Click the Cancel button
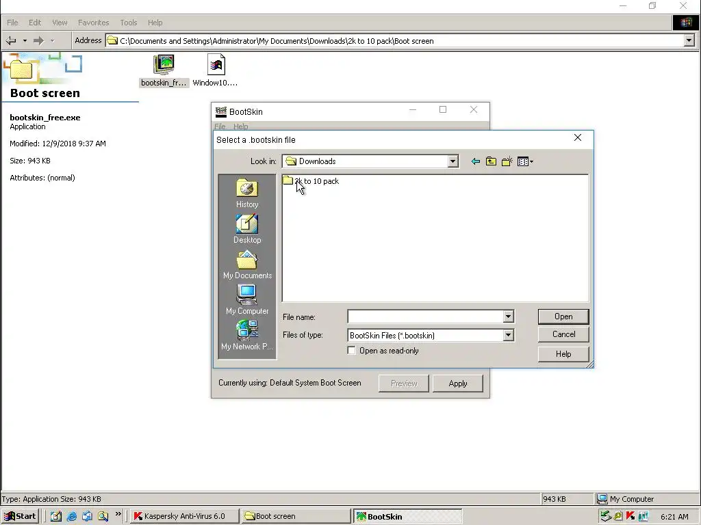 click(x=563, y=334)
